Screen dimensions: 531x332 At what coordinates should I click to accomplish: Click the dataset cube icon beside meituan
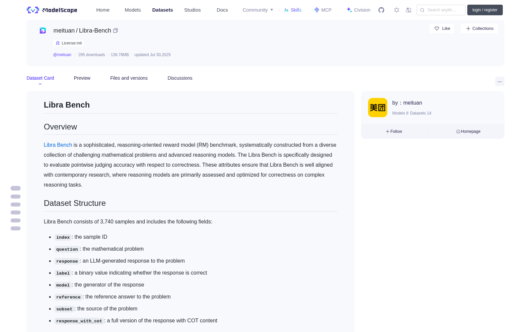point(43,31)
